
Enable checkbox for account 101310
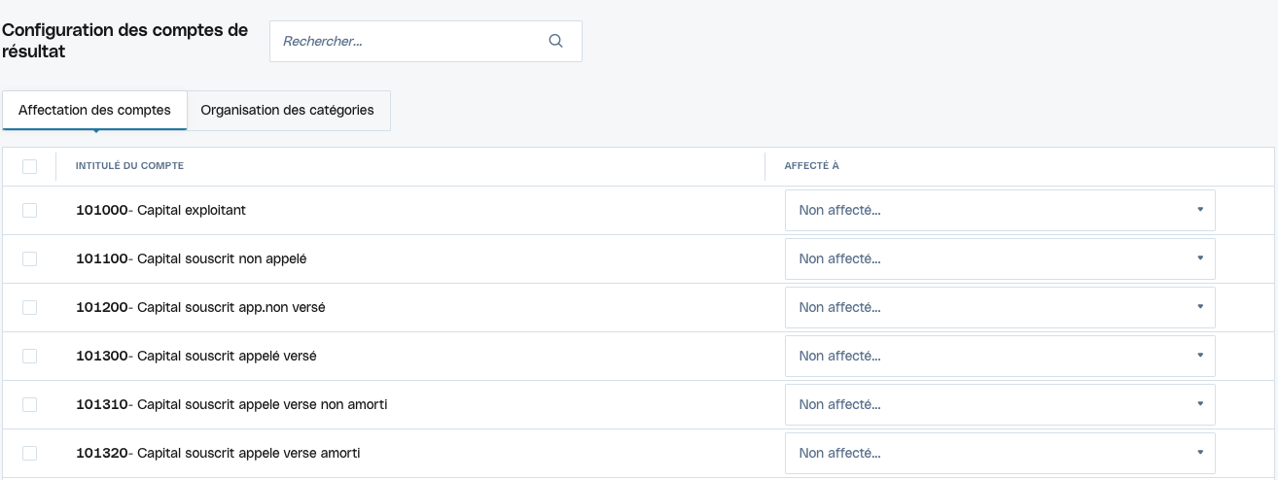[29, 404]
